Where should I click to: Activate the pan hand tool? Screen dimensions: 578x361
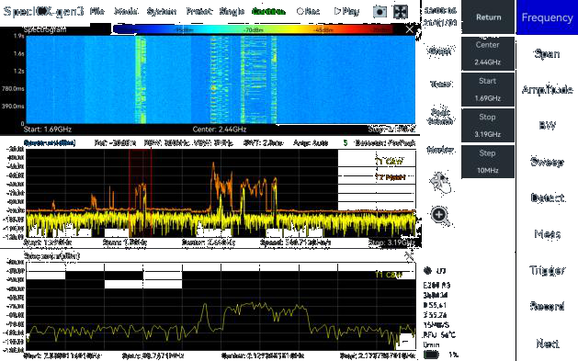tap(441, 182)
